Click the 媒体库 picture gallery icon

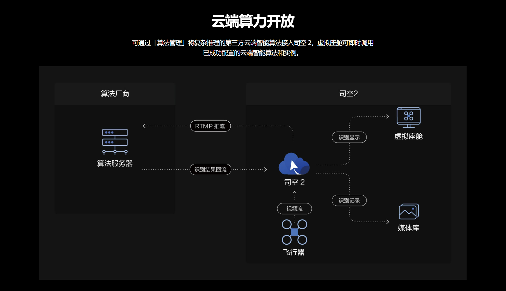tap(409, 212)
